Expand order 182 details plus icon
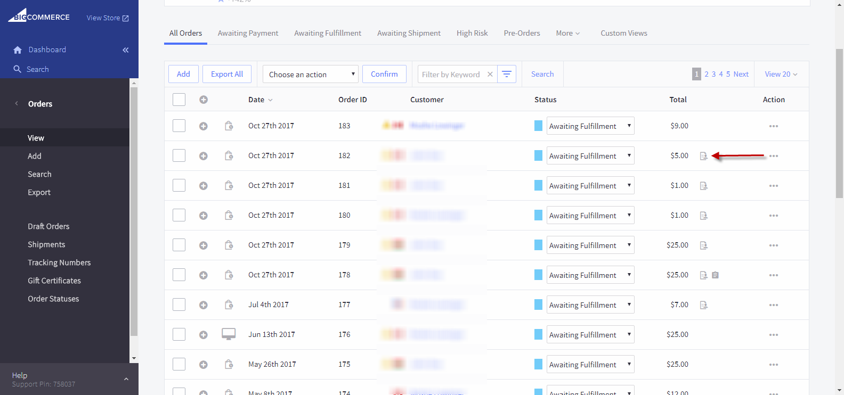Screen dimensions: 844x395 [204, 156]
